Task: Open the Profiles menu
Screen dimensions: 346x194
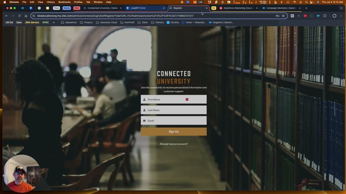Action: click(x=78, y=2)
